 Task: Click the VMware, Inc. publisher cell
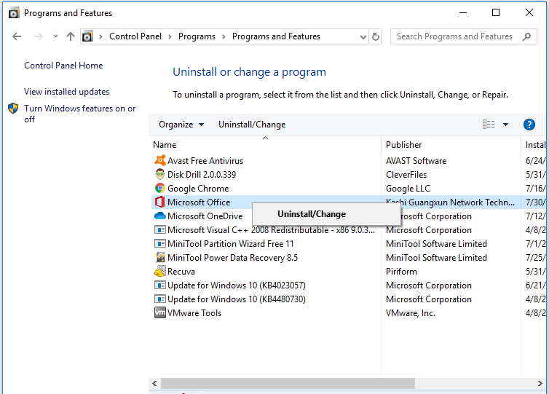click(x=411, y=313)
